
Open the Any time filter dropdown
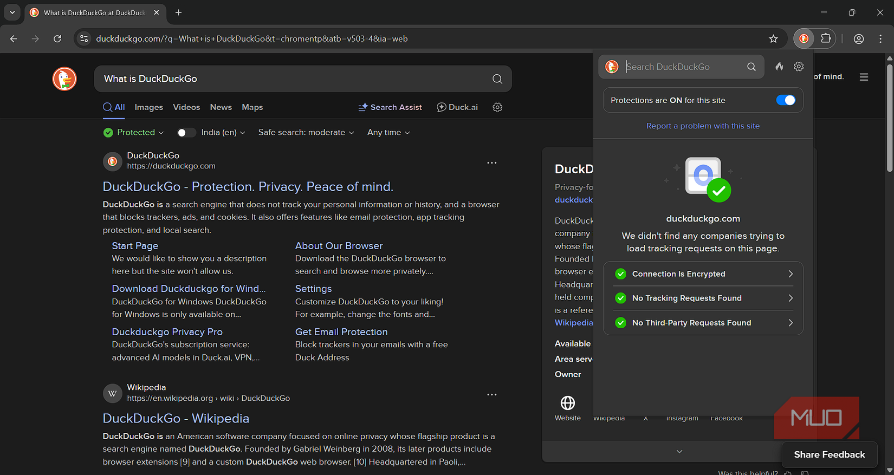tap(388, 133)
